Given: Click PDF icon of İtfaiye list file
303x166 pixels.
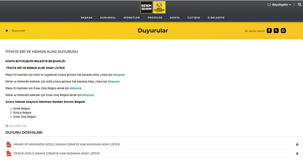Looking at the screenshot, I should [x=9, y=154].
